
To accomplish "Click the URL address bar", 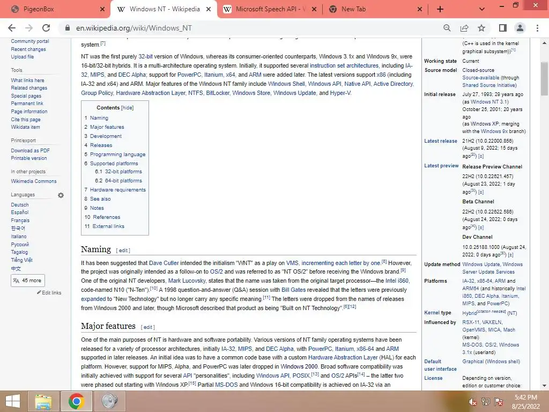I will click(x=252, y=28).
